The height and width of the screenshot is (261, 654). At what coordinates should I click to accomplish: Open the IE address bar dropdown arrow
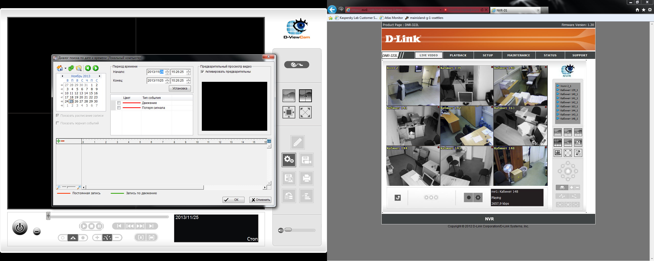click(x=440, y=10)
